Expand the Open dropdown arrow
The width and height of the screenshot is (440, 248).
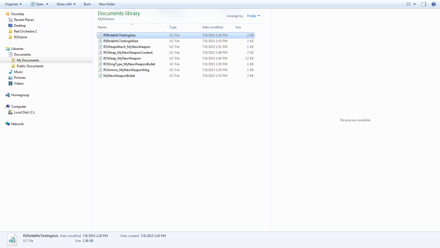[47, 4]
